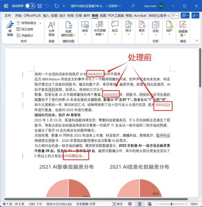Click the zoom out minus button
This screenshot has height=207, width=202.
coord(157,204)
